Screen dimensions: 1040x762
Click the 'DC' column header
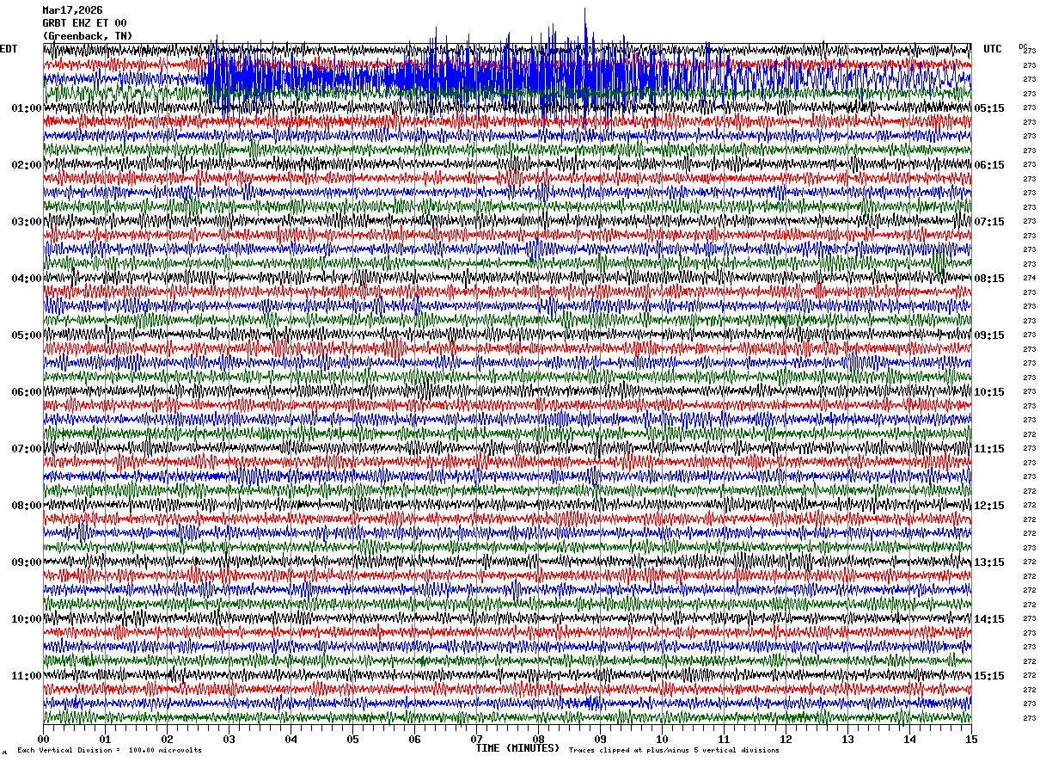click(x=1023, y=46)
